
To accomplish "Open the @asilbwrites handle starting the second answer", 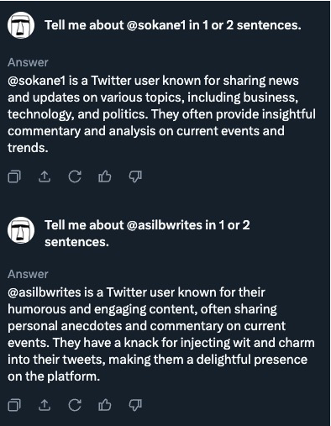I will (x=45, y=292).
